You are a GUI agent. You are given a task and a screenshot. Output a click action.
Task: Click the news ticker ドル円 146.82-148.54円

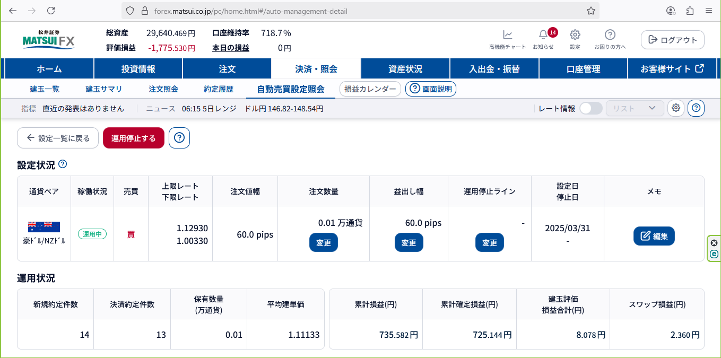point(284,109)
